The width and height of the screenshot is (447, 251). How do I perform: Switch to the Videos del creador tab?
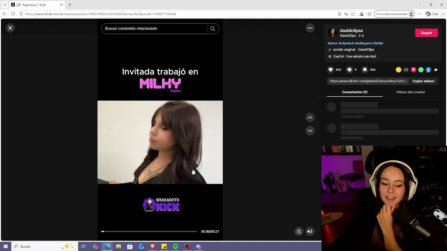pos(411,92)
